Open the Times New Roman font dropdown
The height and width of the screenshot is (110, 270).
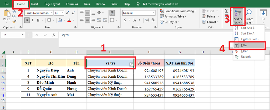pos(52,13)
